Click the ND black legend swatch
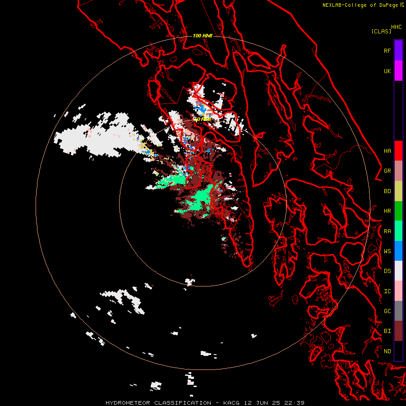 point(398,351)
